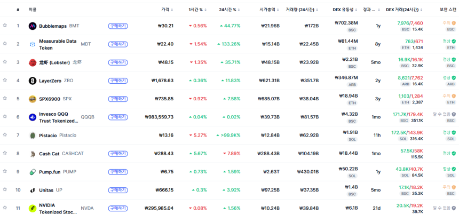Click the # rank column header

(18, 10)
